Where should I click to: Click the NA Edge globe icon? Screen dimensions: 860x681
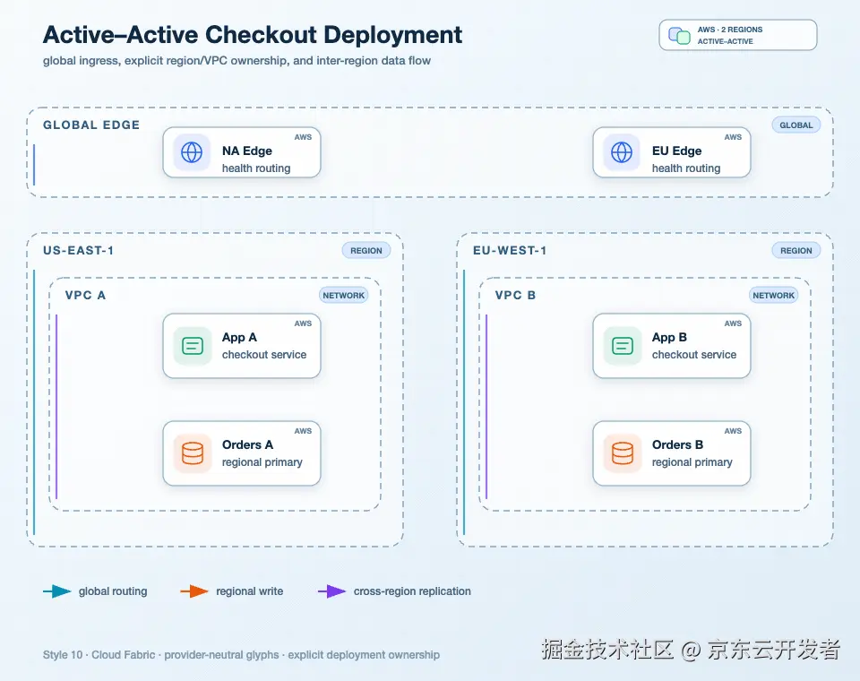192,152
